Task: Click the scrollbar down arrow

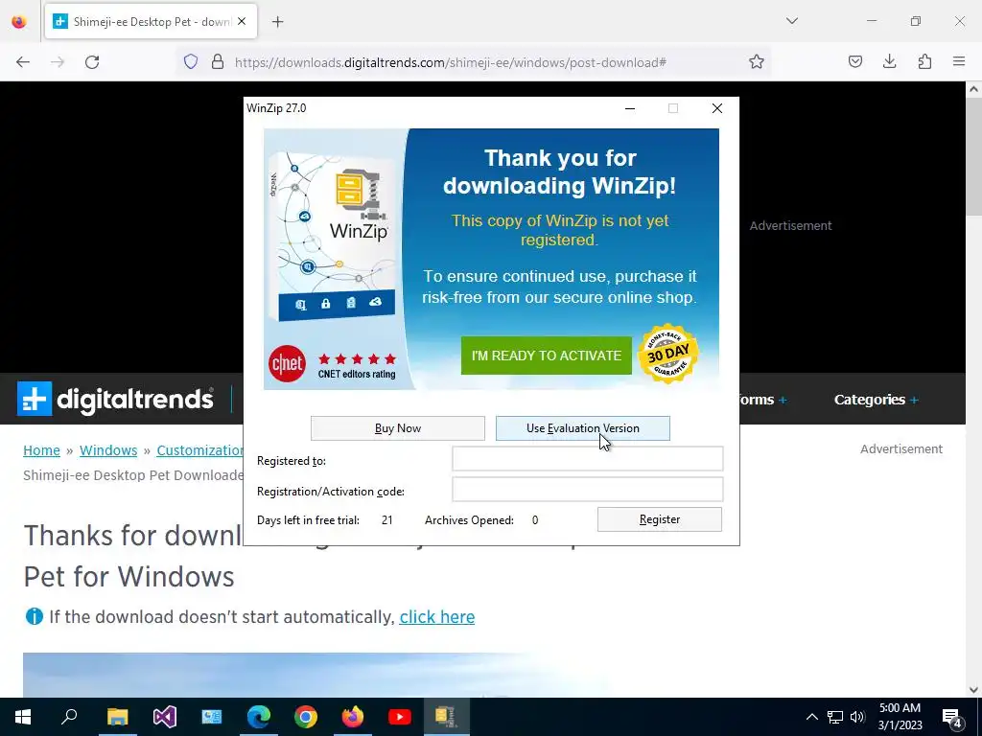Action: pos(973,690)
